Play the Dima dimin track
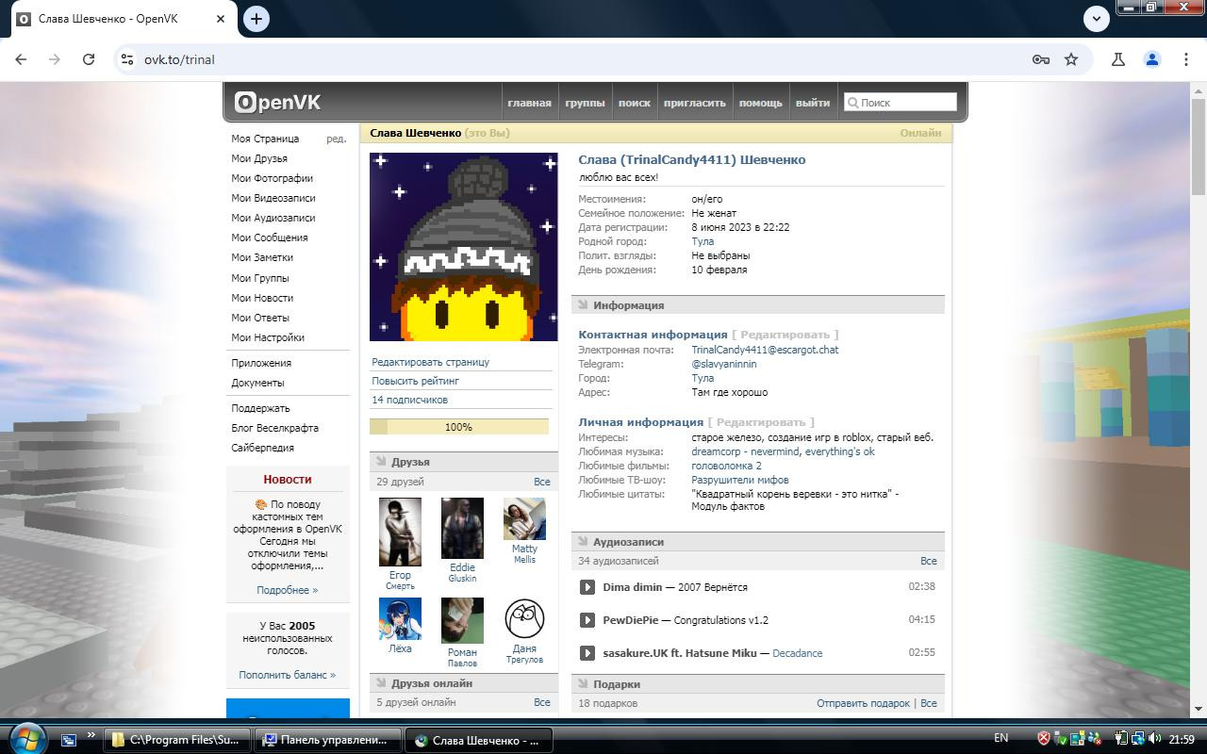1207x754 pixels. tap(587, 587)
